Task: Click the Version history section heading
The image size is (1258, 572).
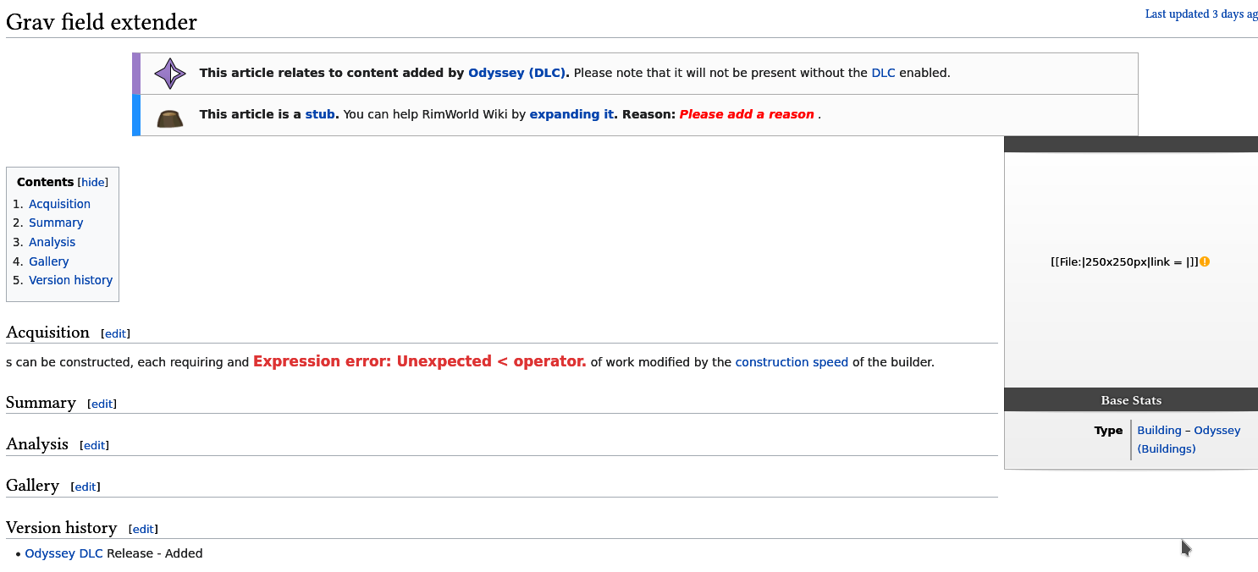Action: coord(61,528)
